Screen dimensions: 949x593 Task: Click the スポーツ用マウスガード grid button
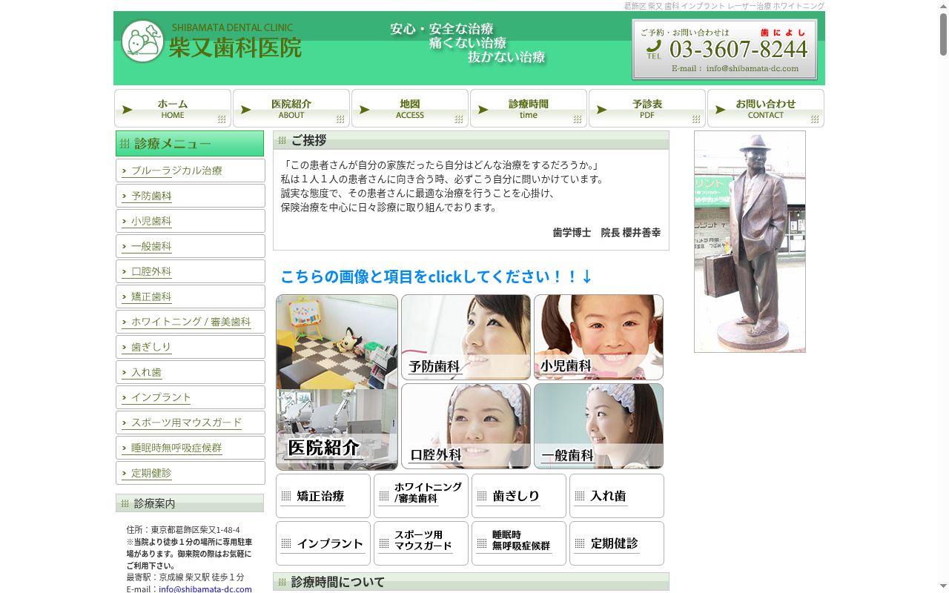[x=421, y=543]
